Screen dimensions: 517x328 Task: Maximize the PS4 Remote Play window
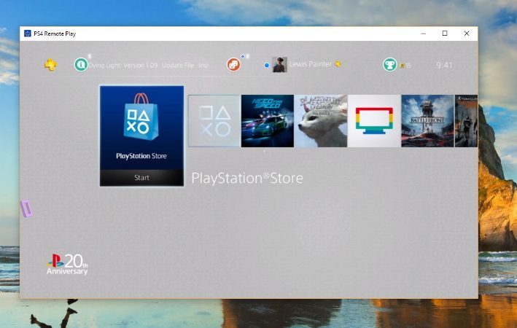tap(445, 34)
